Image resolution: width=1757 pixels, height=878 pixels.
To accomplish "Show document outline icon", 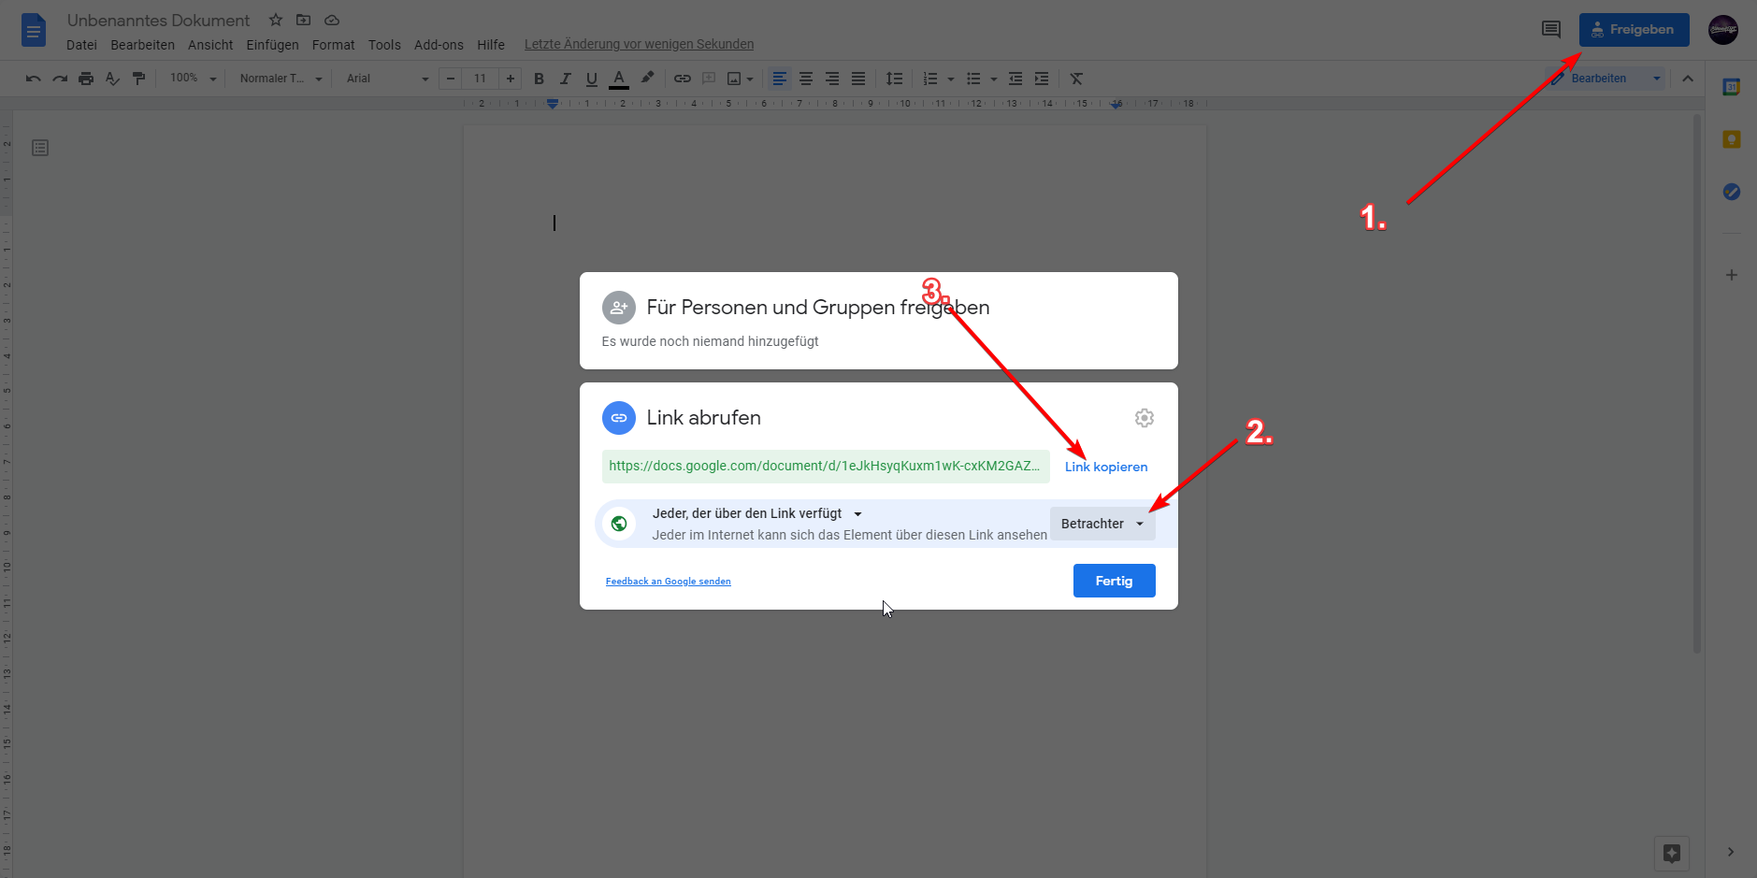I will pyautogui.click(x=40, y=148).
